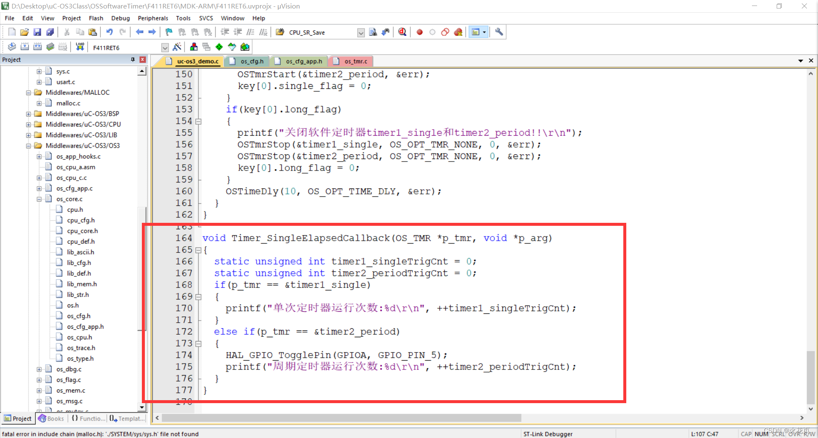The width and height of the screenshot is (818, 438).
Task: Switch to the os_cfg_app.h editor tab
Action: pos(299,61)
